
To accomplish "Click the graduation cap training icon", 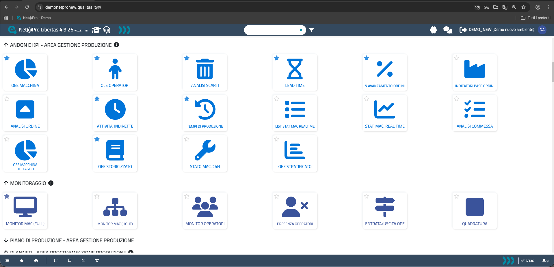I will 96,30.
